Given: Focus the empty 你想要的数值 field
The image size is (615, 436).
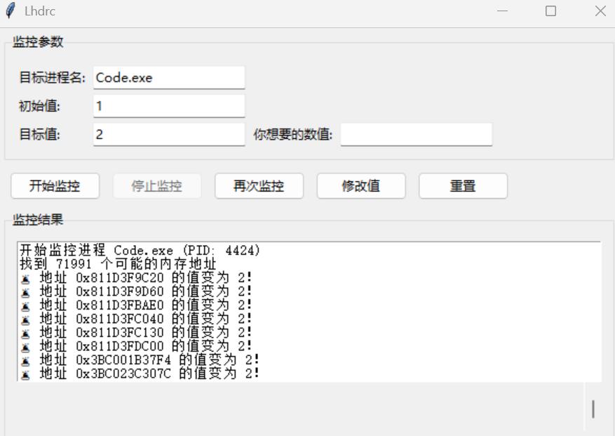Looking at the screenshot, I should point(416,135).
